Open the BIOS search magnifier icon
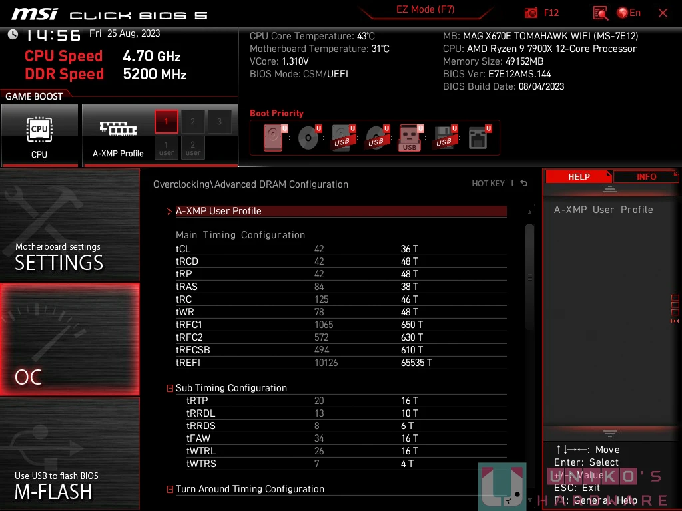The height and width of the screenshot is (511, 682). tap(601, 13)
